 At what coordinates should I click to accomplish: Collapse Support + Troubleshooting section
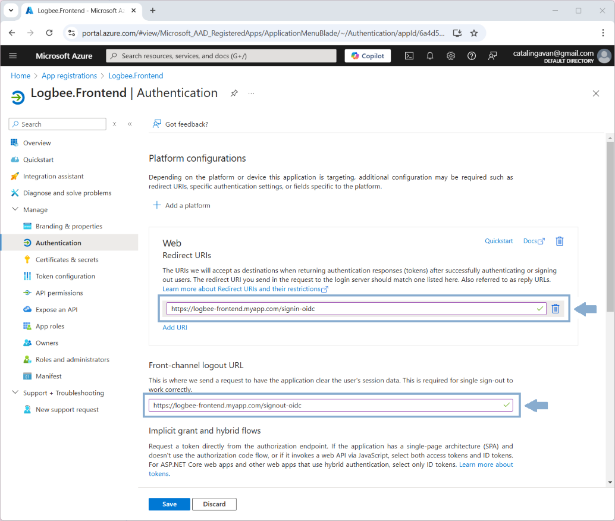15,393
